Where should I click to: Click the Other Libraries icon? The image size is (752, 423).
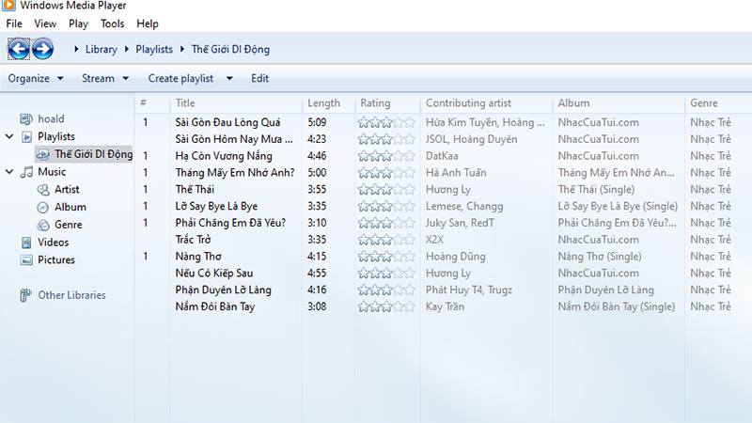click(26, 295)
